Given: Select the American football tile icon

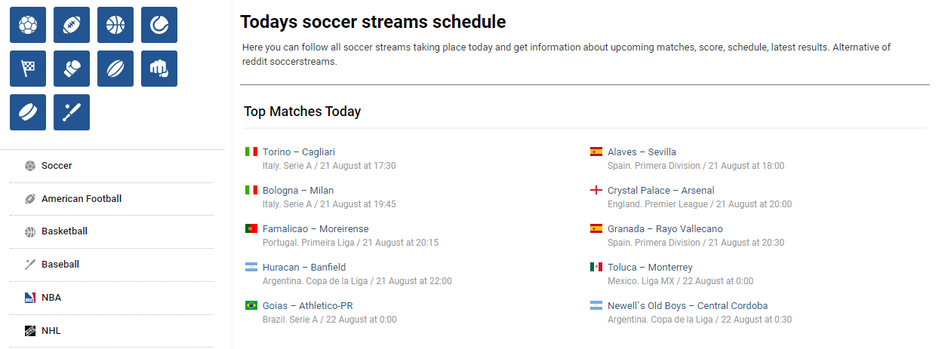Looking at the screenshot, I should (x=72, y=25).
